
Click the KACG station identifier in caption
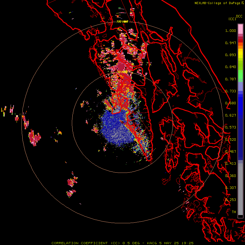pos(152,243)
